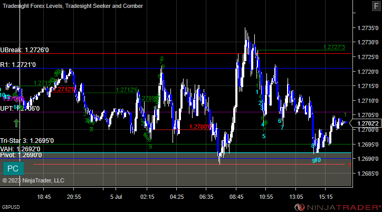Click the 1.2685'0 price axis label
This screenshot has width=382, height=212.
pyautogui.click(x=368, y=174)
